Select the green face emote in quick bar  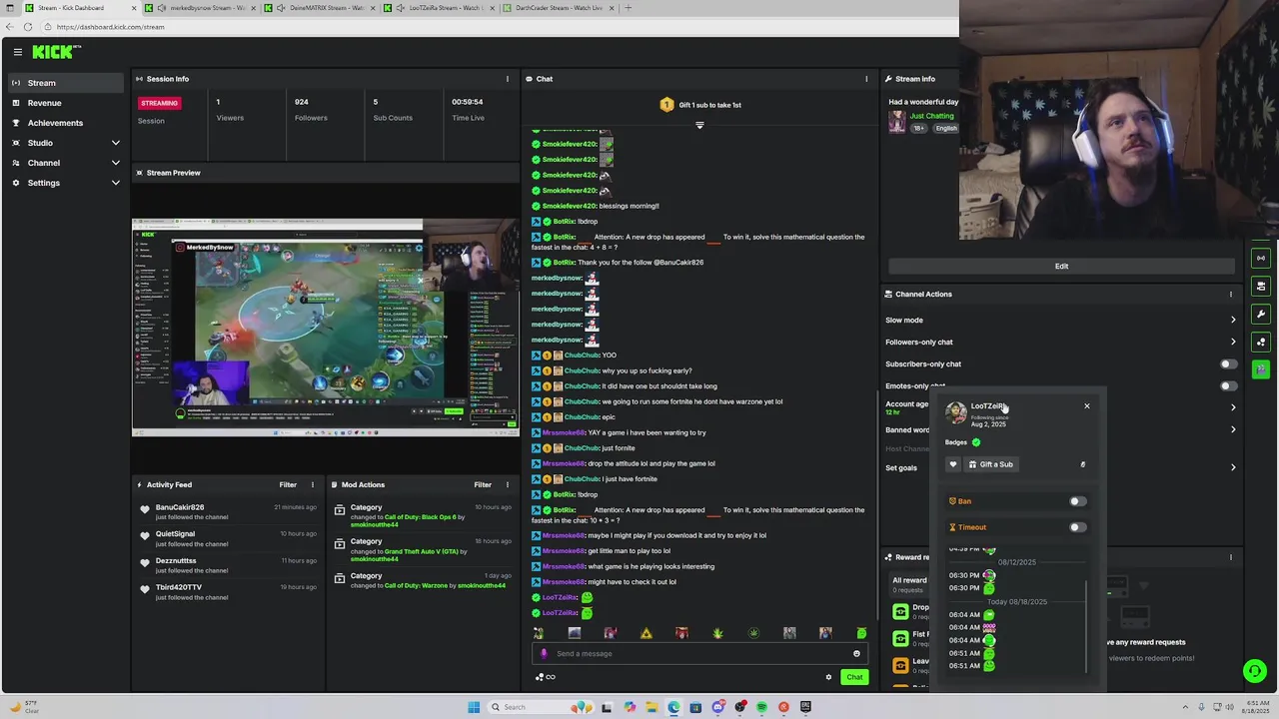coord(861,633)
